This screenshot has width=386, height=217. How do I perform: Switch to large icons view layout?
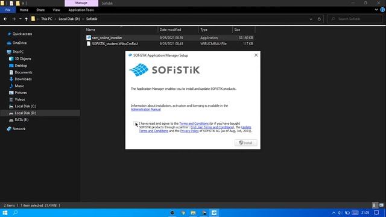pos(381,205)
